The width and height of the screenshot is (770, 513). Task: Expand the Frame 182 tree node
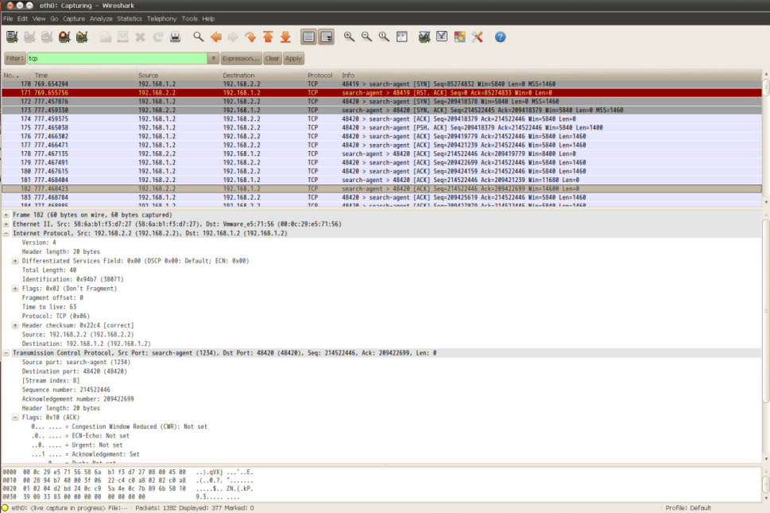point(6,215)
